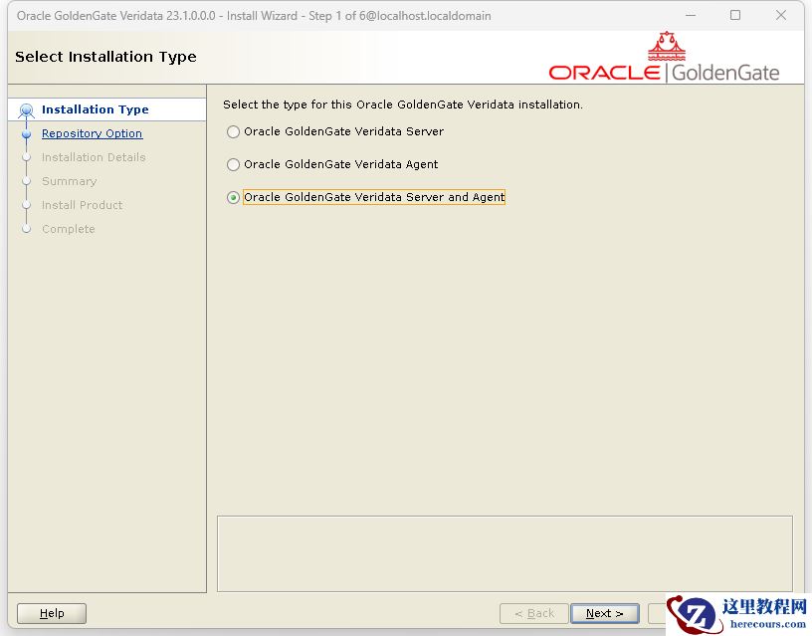This screenshot has width=812, height=636.
Task: Click the Summary step circle icon
Action: click(x=26, y=181)
